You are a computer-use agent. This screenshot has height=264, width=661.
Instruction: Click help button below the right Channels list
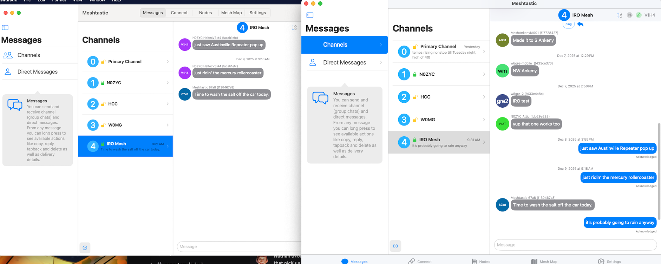[x=395, y=246]
